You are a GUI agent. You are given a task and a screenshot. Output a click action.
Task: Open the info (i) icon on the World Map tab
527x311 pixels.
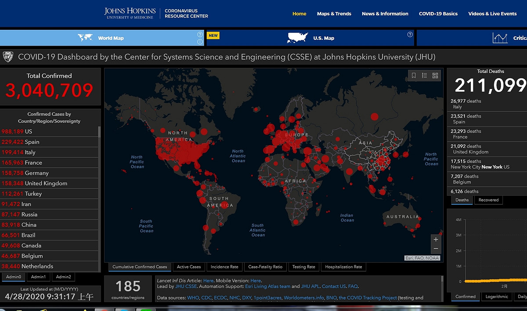point(200,42)
